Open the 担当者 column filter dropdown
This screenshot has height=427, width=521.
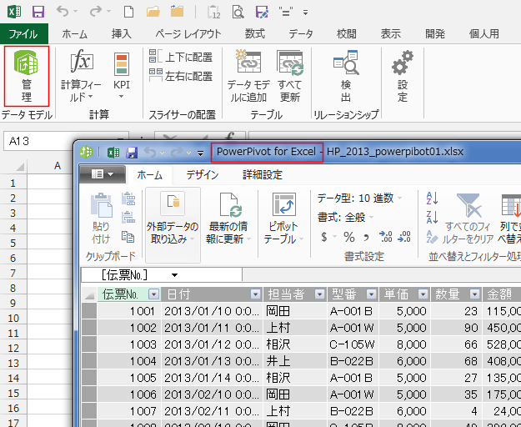pos(318,294)
